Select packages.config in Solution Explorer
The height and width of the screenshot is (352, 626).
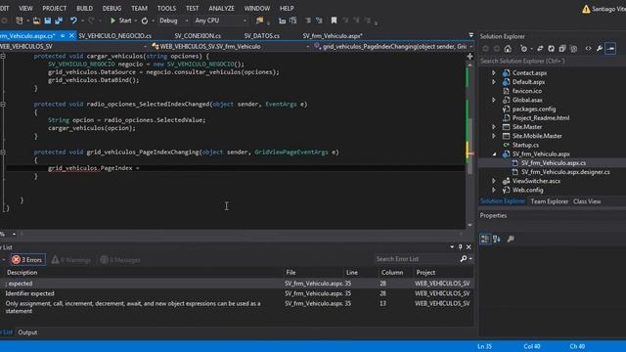(x=534, y=109)
